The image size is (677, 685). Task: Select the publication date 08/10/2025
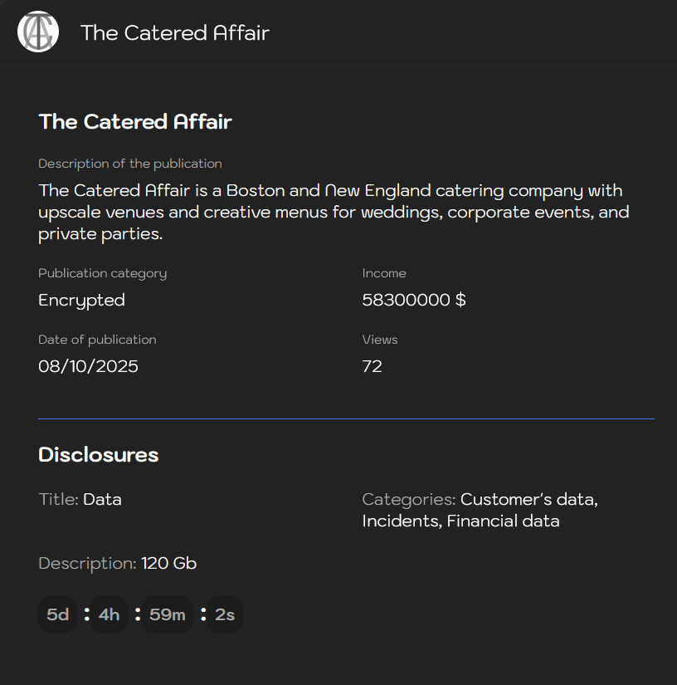pos(88,366)
